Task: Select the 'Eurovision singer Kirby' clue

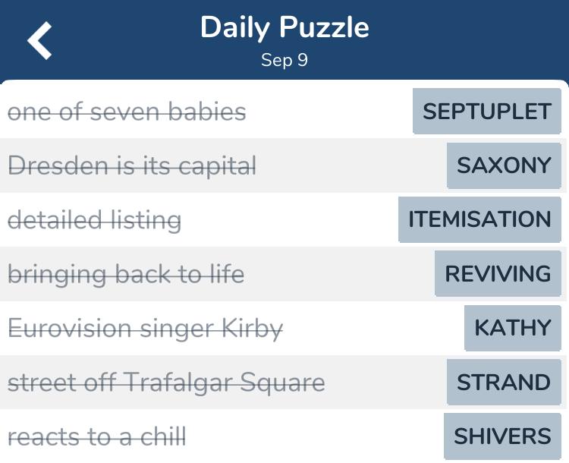Action: (x=145, y=329)
